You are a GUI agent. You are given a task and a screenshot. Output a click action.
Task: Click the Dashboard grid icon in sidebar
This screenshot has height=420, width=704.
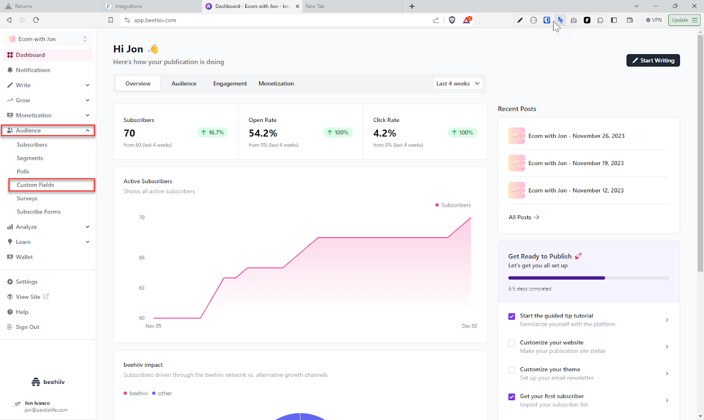click(10, 55)
